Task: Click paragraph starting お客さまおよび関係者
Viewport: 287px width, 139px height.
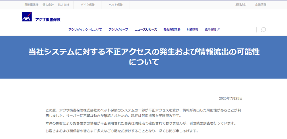Action: pos(122,131)
